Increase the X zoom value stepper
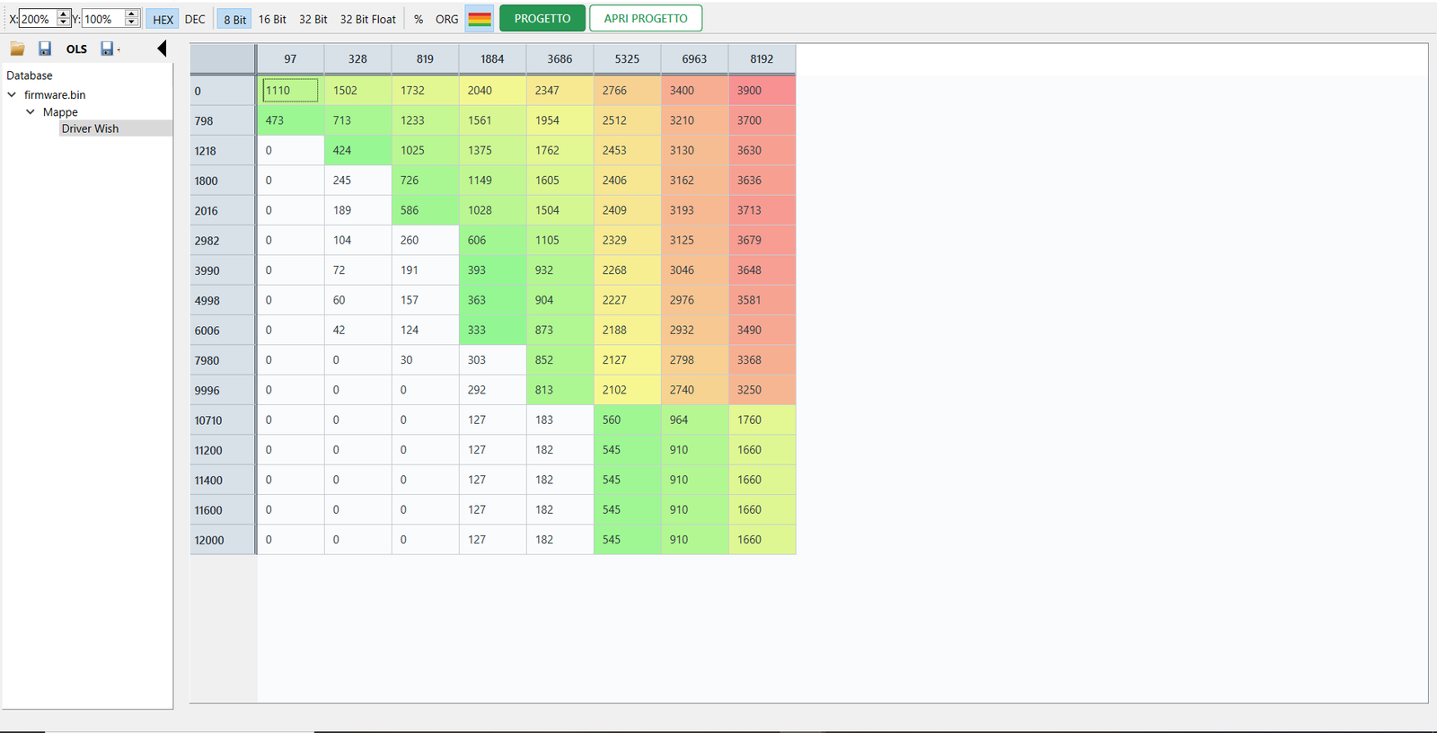1437x733 pixels. pyautogui.click(x=63, y=13)
